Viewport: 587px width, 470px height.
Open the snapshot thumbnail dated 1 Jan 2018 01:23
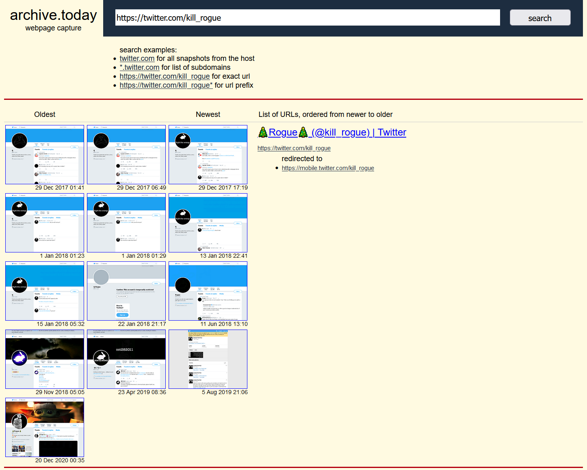(45, 223)
